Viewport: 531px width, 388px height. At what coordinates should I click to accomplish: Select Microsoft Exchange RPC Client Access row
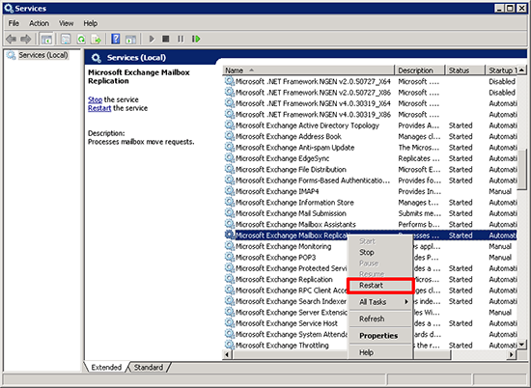click(370, 291)
